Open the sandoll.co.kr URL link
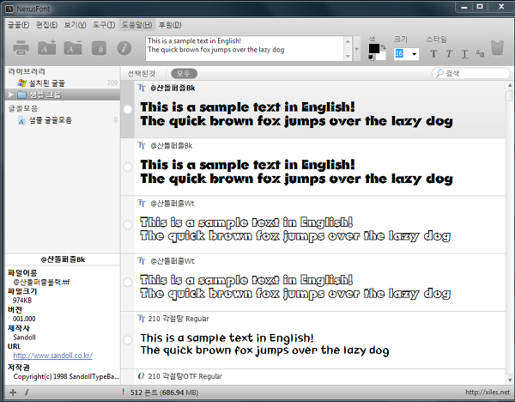The width and height of the screenshot is (515, 402). pyautogui.click(x=52, y=356)
